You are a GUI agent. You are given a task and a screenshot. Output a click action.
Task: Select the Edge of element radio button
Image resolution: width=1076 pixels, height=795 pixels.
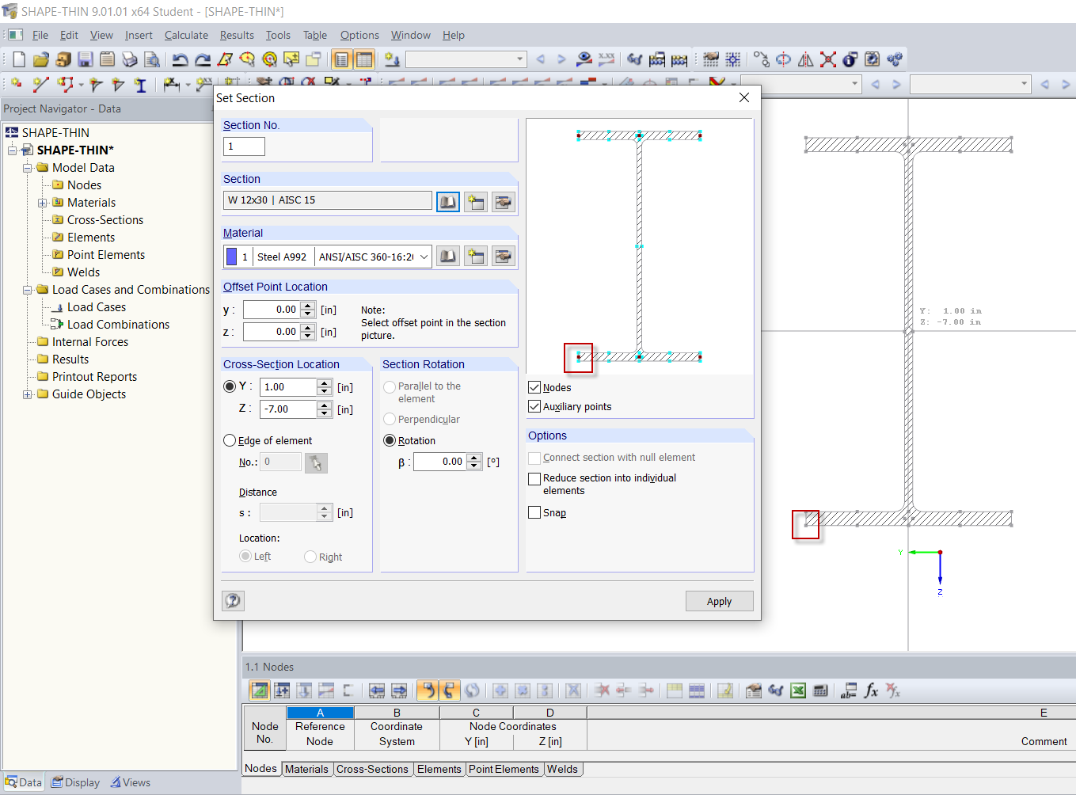pos(230,440)
